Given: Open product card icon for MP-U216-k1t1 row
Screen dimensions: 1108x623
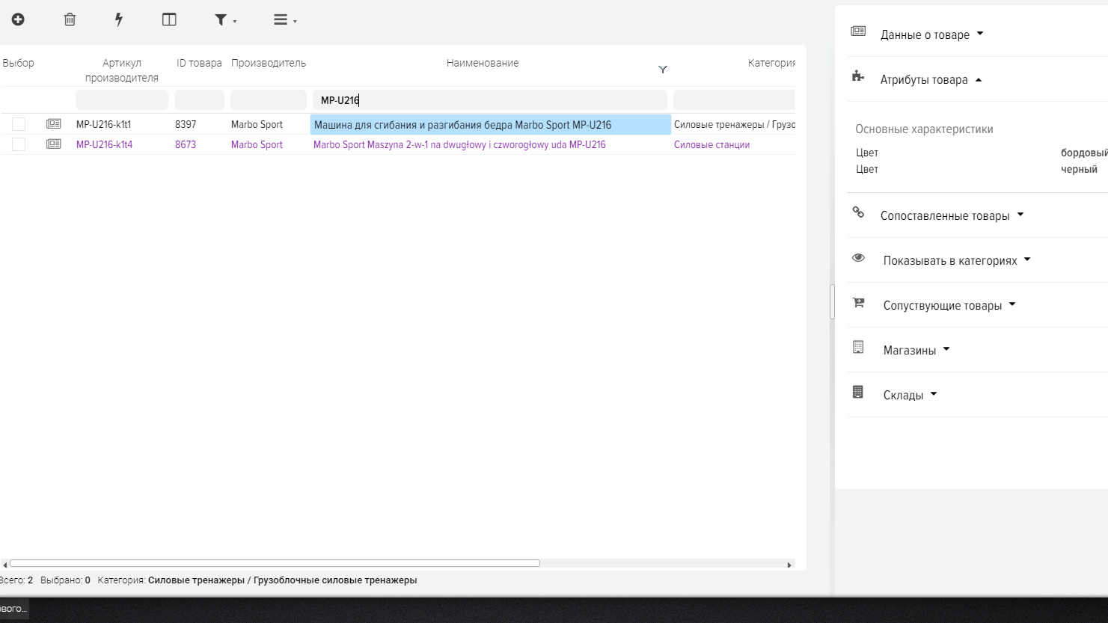Looking at the screenshot, I should click(53, 124).
